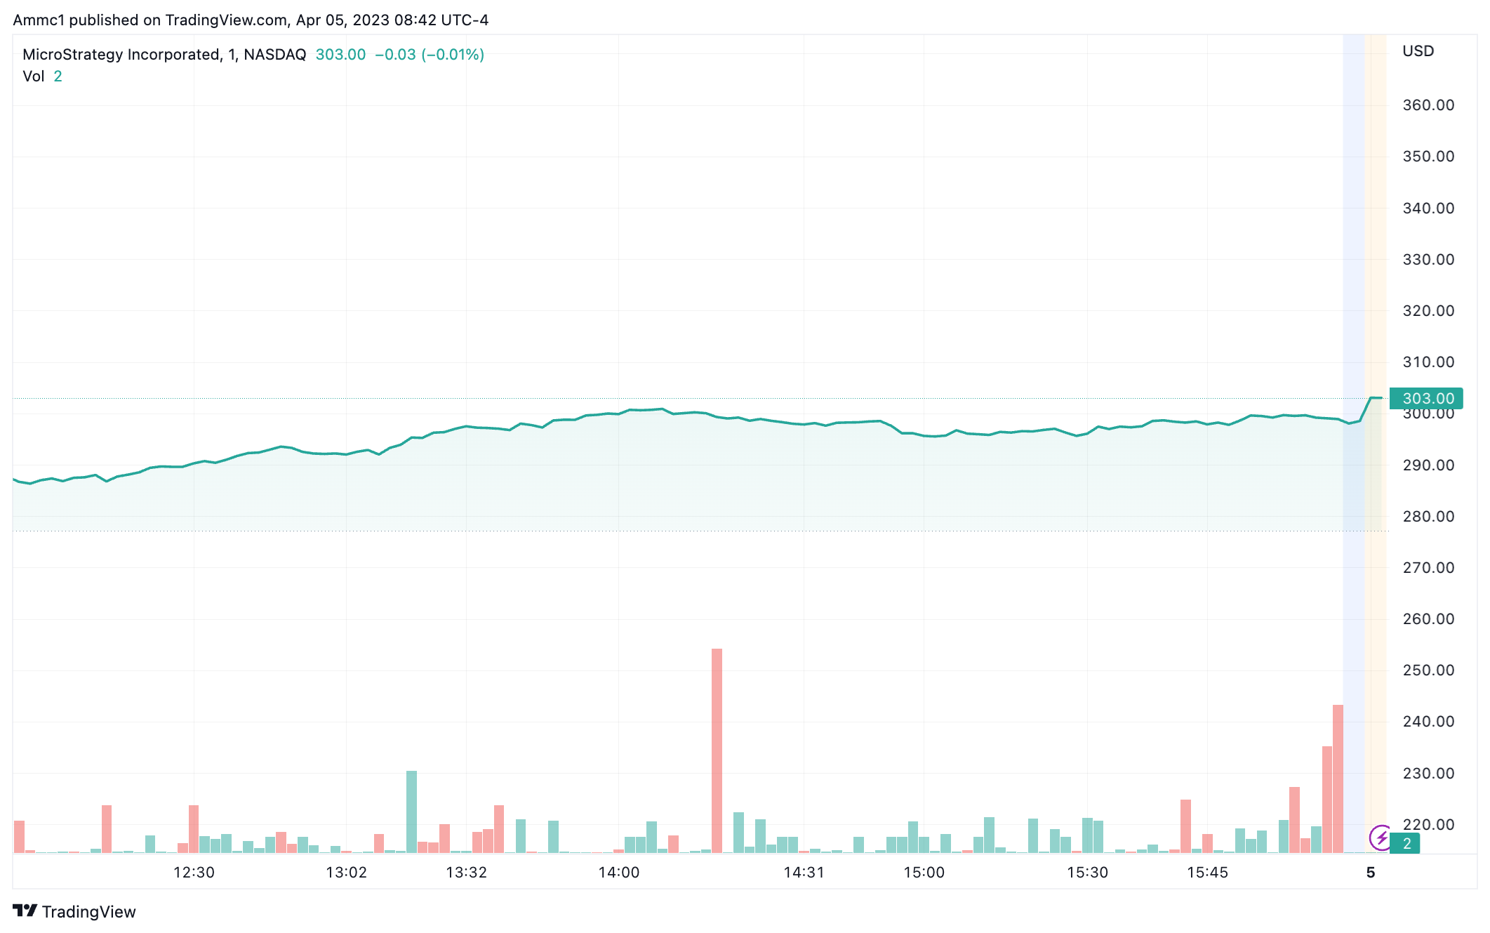The height and width of the screenshot is (933, 1490).
Task: Click the purple lightning bolt icon
Action: point(1381,838)
